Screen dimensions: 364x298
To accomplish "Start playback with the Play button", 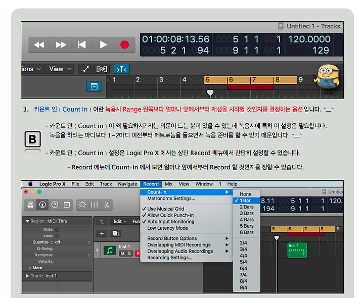I will click(103, 44).
